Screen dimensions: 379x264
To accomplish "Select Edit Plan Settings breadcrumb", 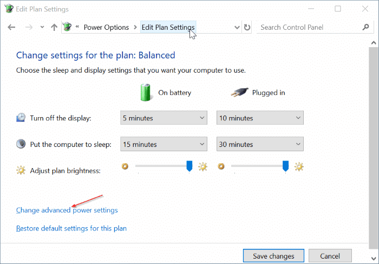I will [x=168, y=27].
